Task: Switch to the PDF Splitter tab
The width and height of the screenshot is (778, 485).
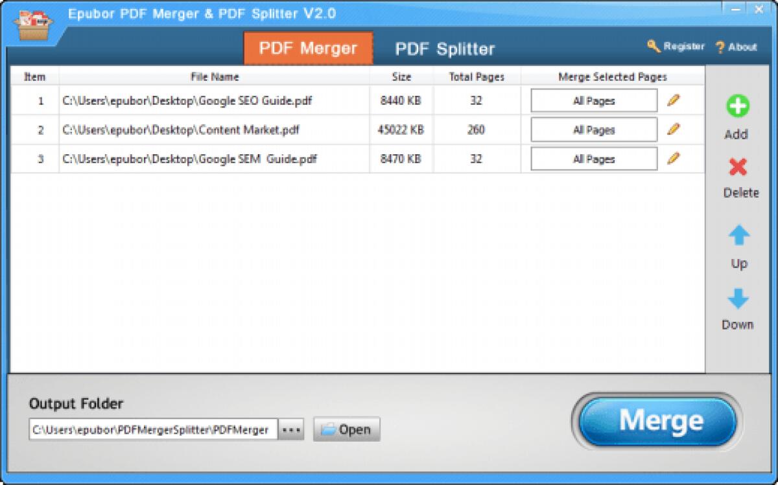Action: tap(445, 49)
